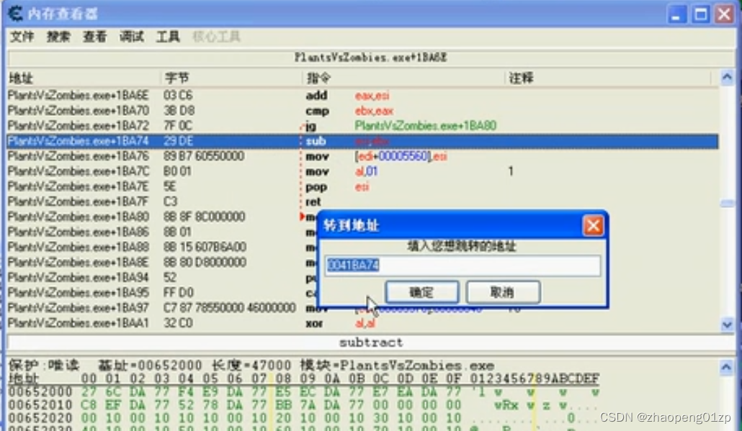Image resolution: width=742 pixels, height=431 pixels.
Task: Select row PlantsVsZombies.exe+1BA70 cmp
Action: [362, 111]
